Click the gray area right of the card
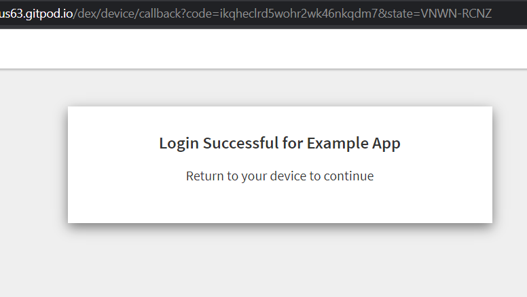The width and height of the screenshot is (527, 297). (x=509, y=164)
